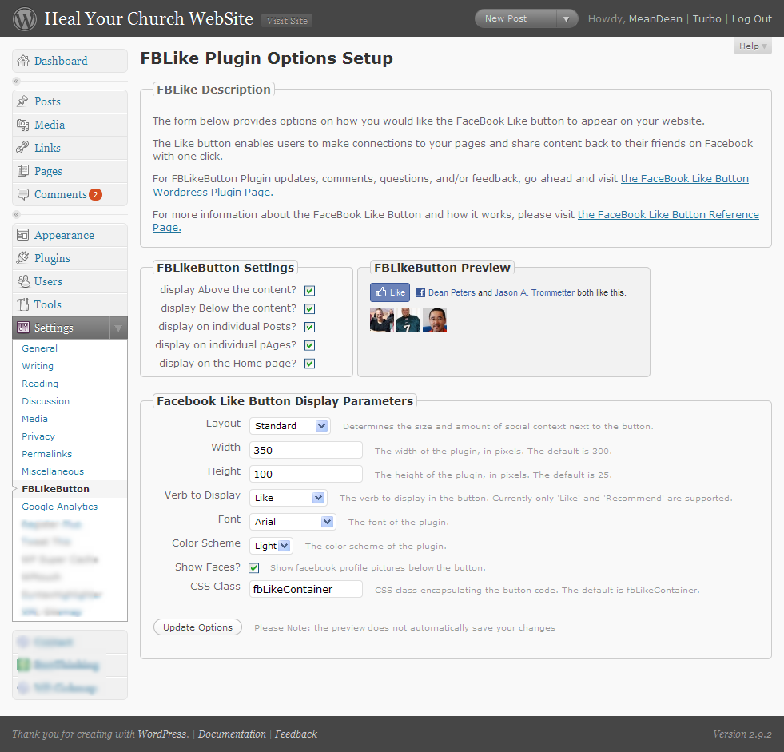This screenshot has width=784, height=752.
Task: Toggle display on the Home page checkbox
Action: 309,364
